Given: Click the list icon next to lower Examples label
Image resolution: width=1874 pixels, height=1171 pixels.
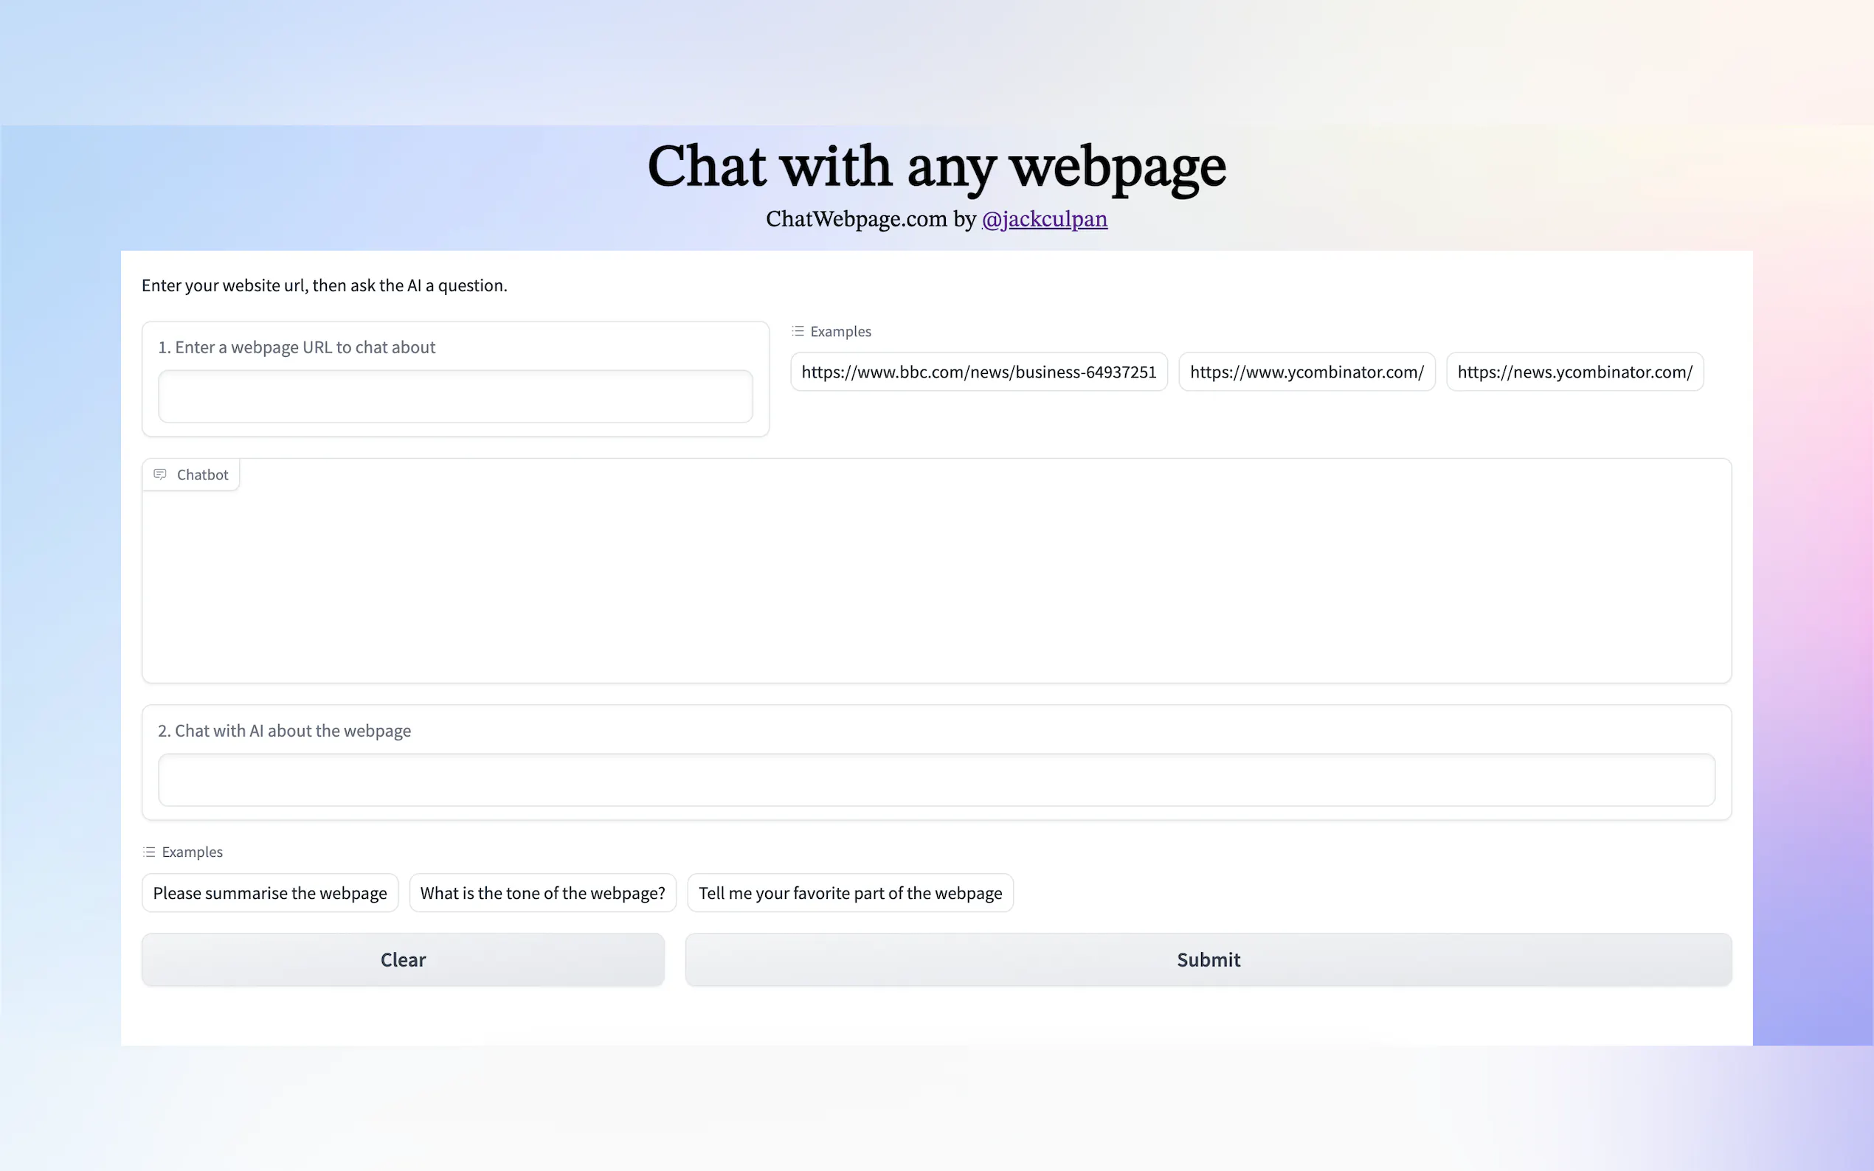Looking at the screenshot, I should pos(148,851).
